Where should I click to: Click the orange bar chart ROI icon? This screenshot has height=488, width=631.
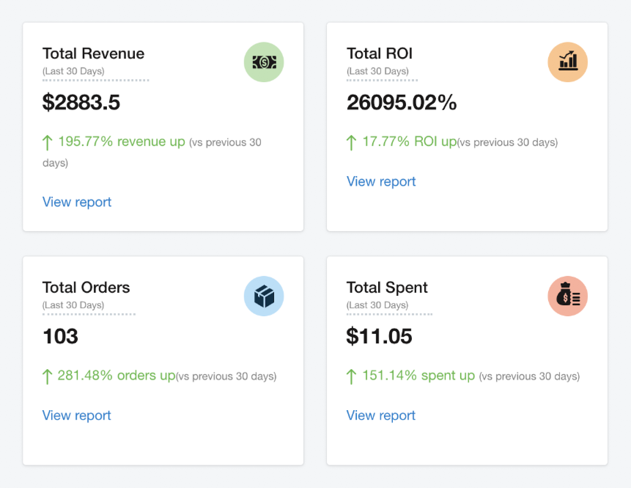click(568, 62)
